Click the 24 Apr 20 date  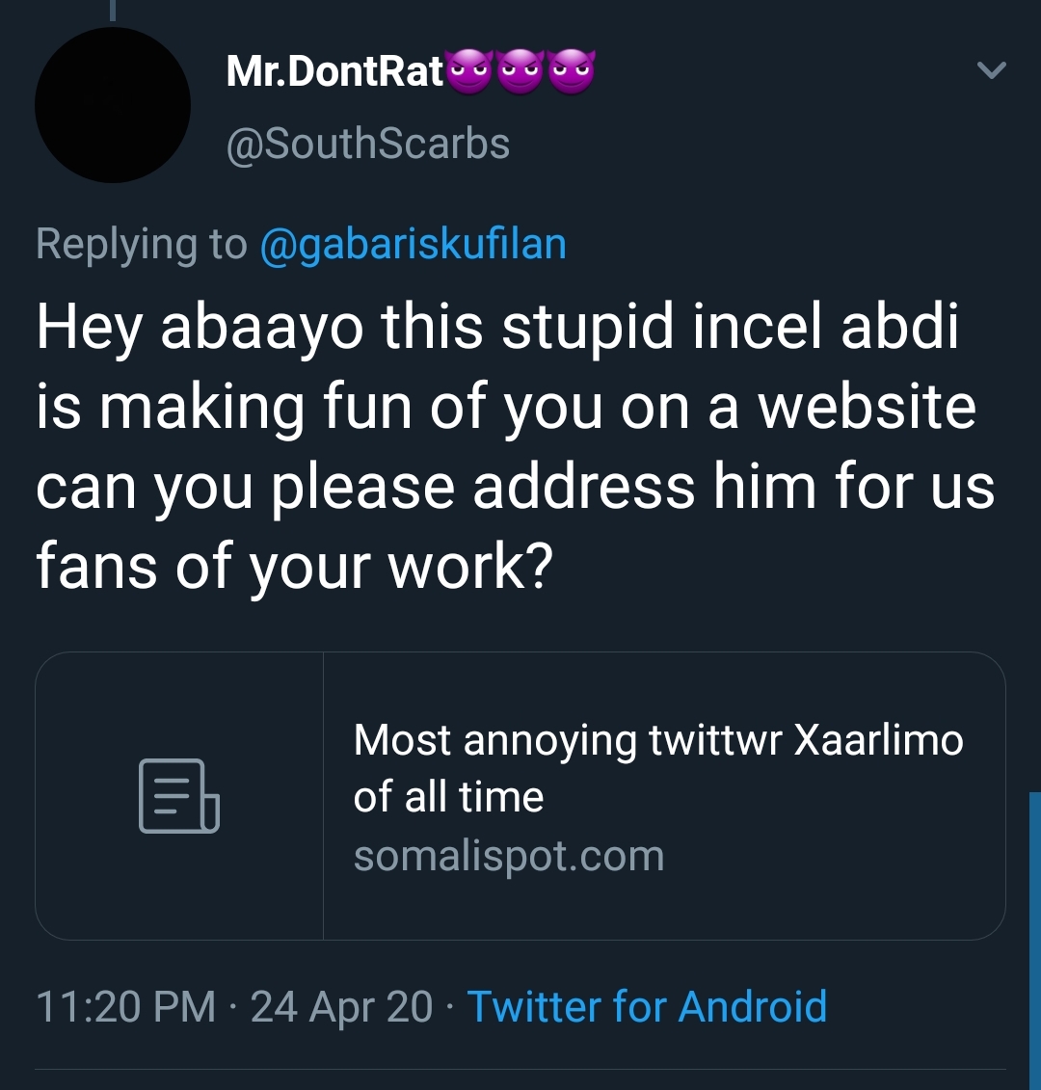[x=341, y=1006]
